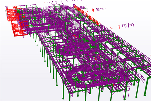The width and height of the screenshot is (151, 101).
Task: Select the group of purple detached frames upper right
Action: click(x=101, y=9)
